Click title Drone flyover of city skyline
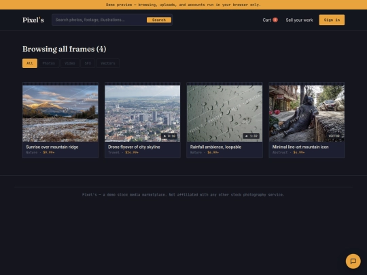This screenshot has width=367, height=275. pyautogui.click(x=134, y=147)
